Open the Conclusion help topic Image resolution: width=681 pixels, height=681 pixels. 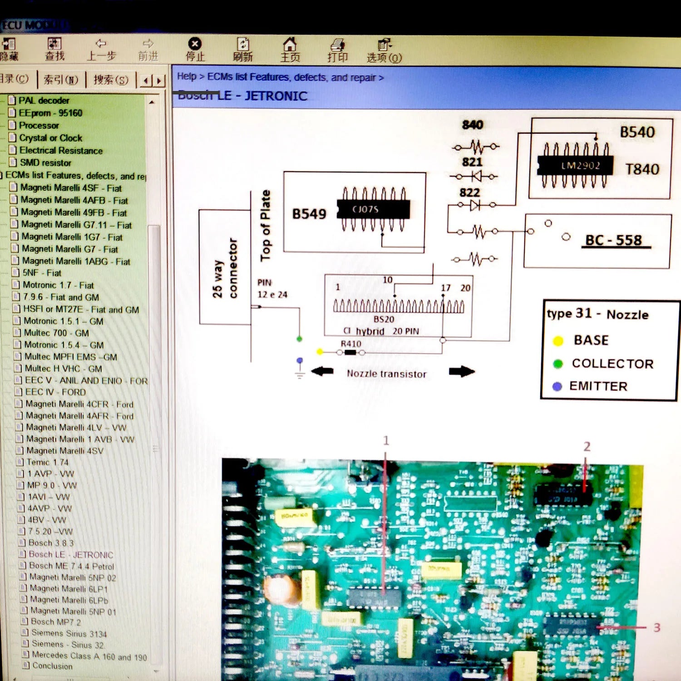52,666
